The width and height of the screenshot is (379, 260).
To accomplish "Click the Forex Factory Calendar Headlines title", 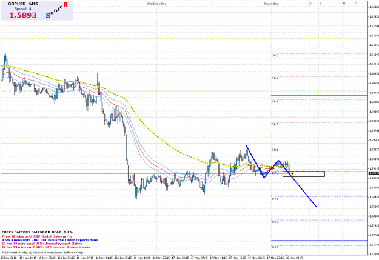I will 37,232.
